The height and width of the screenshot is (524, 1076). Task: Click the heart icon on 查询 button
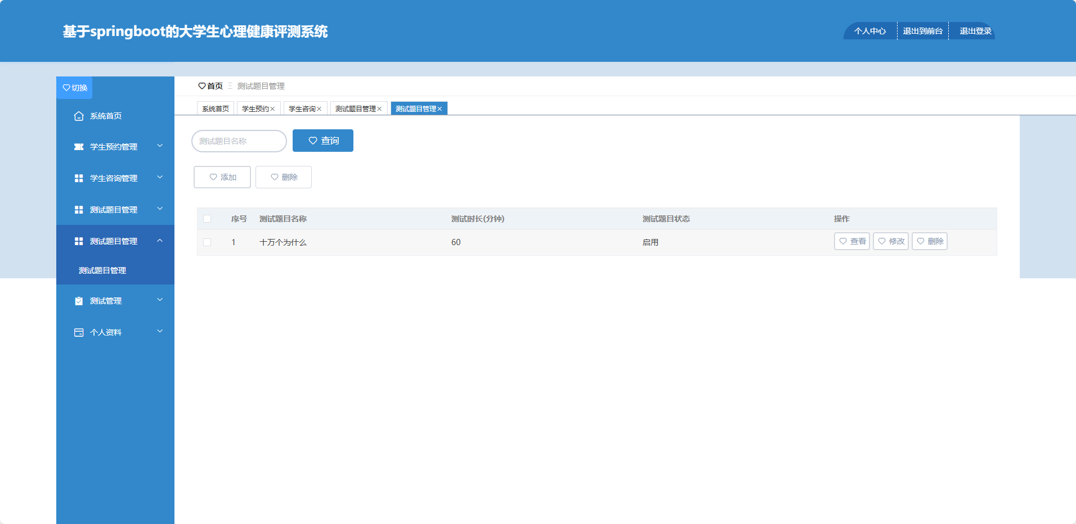313,141
